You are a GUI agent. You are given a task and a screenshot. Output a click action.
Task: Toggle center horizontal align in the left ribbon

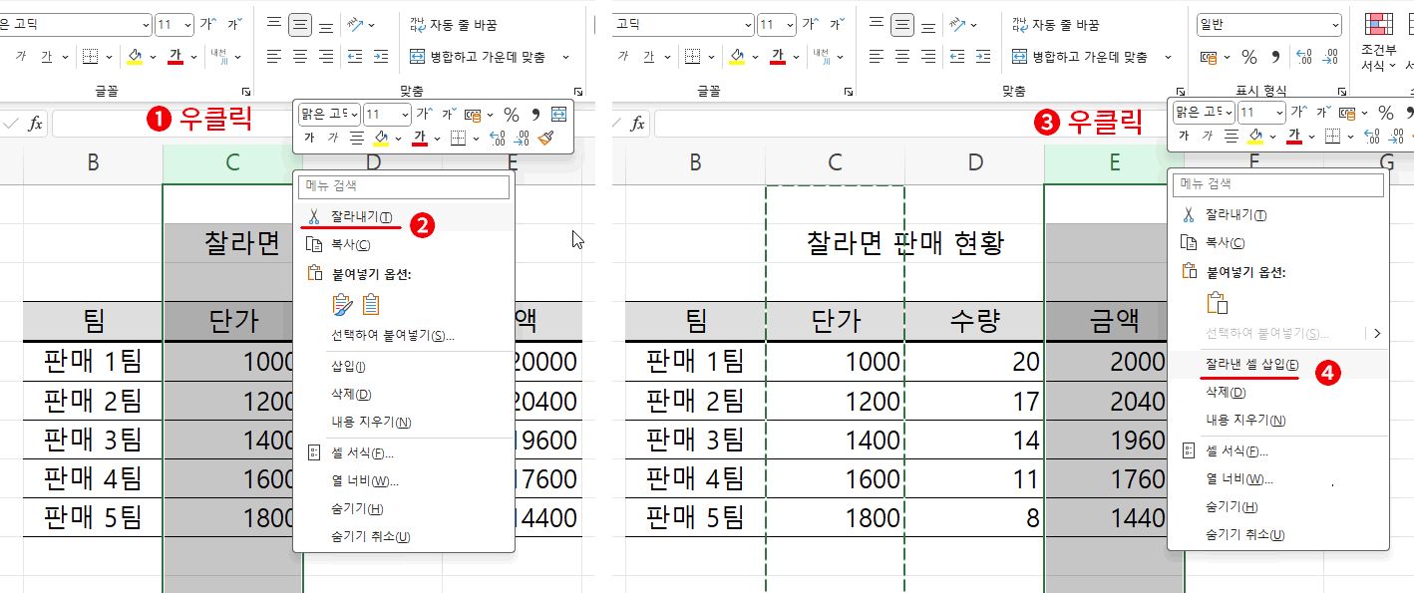pyautogui.click(x=300, y=57)
